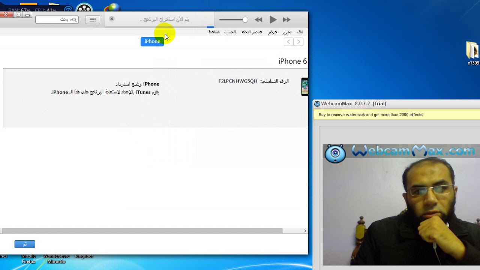The image size is (480, 270).
Task: Select serial number F2LPCNHWG5QH text
Action: tap(238, 81)
